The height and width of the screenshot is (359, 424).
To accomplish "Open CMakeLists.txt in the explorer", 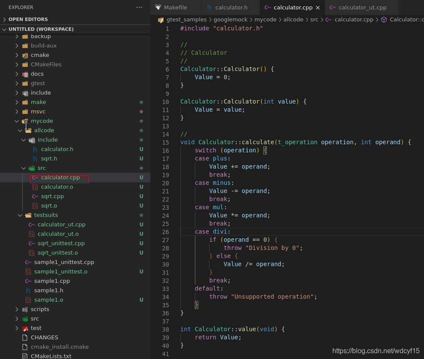I will (51, 356).
